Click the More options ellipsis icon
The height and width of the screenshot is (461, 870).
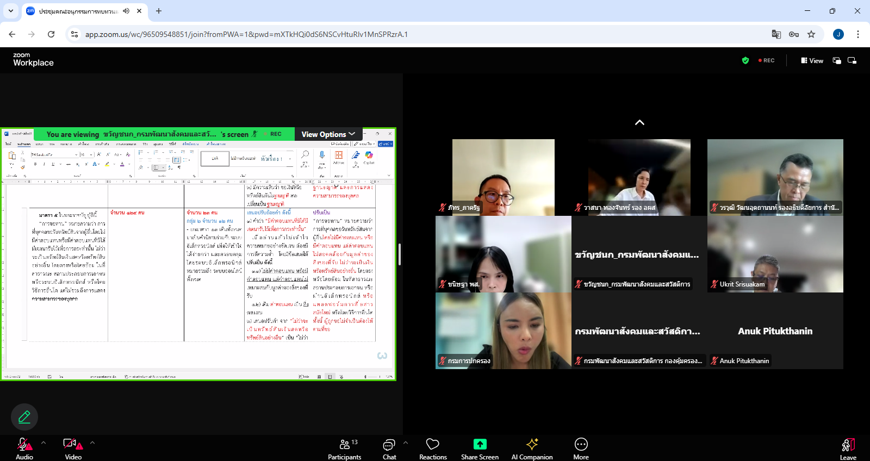pyautogui.click(x=581, y=444)
